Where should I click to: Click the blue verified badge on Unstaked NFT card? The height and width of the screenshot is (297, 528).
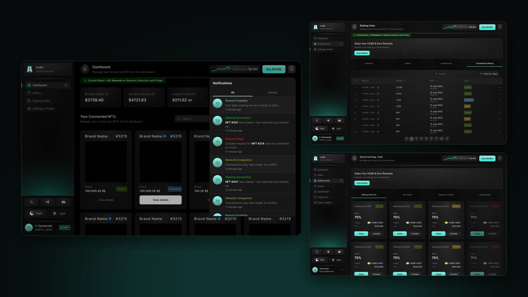[x=164, y=136]
